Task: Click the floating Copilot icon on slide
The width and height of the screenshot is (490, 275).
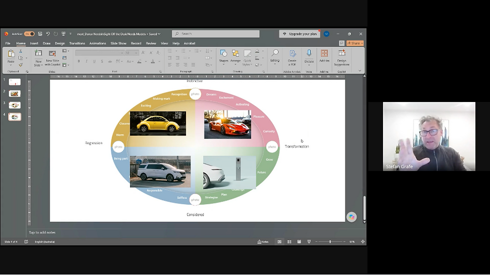Action: point(351,217)
